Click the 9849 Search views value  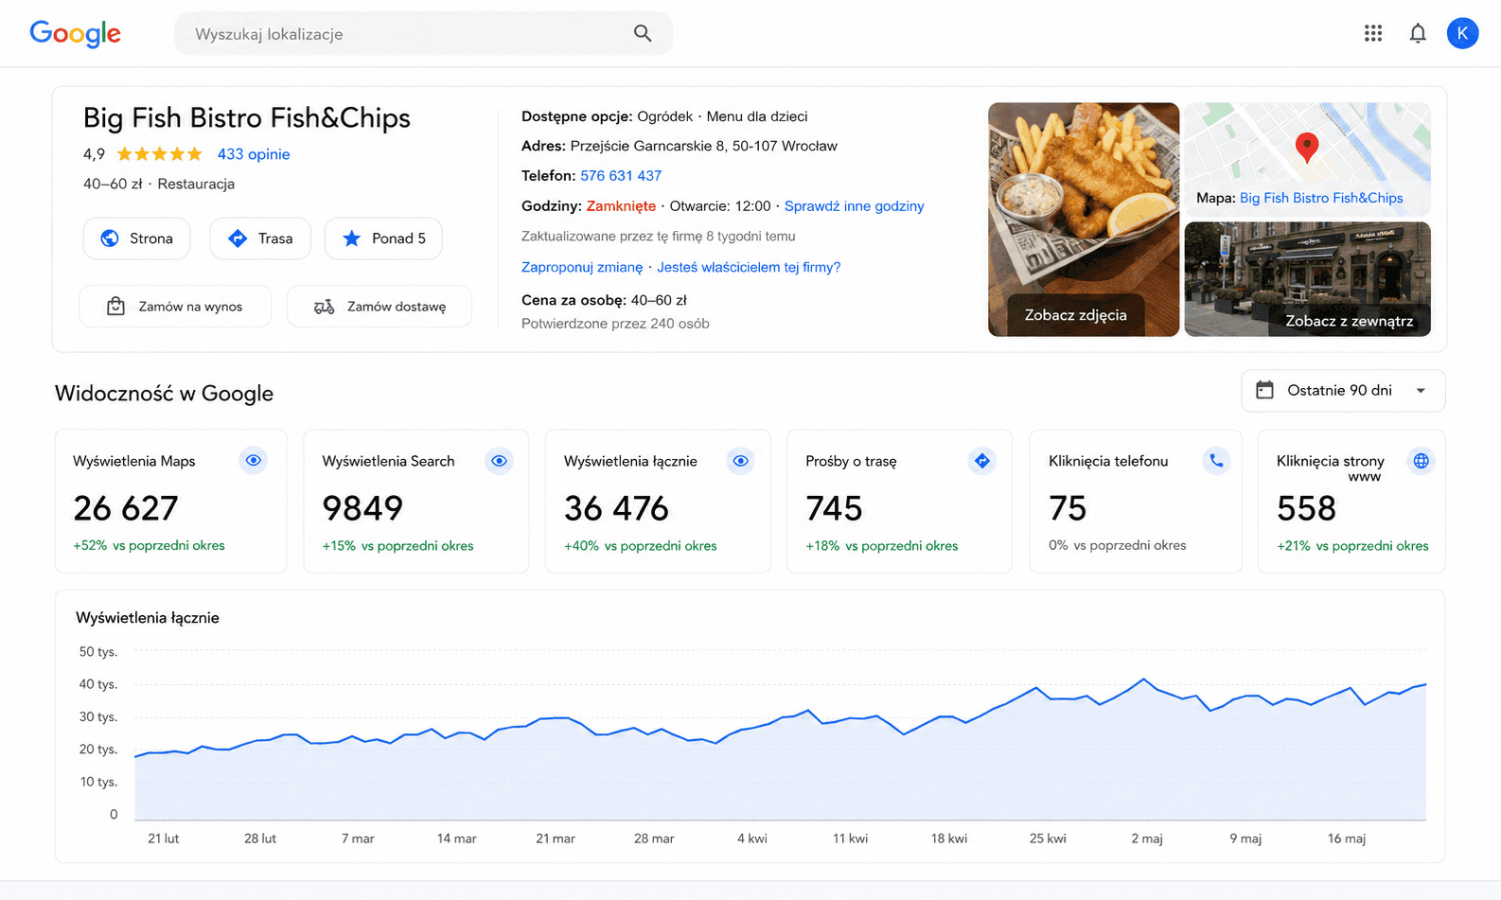click(362, 508)
